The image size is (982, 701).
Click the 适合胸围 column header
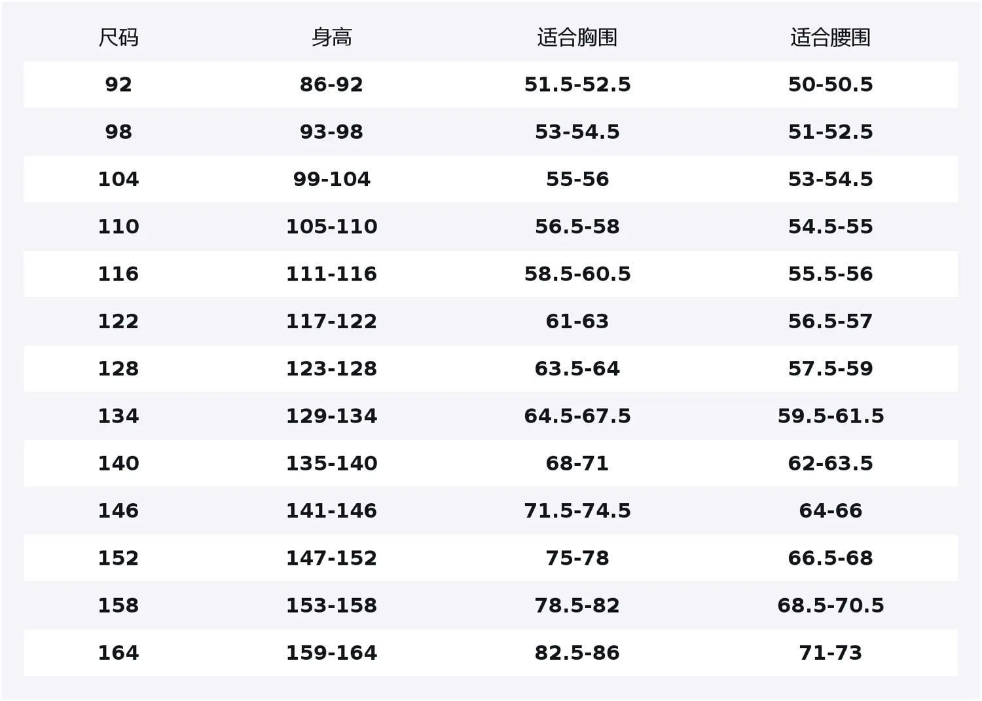[577, 37]
